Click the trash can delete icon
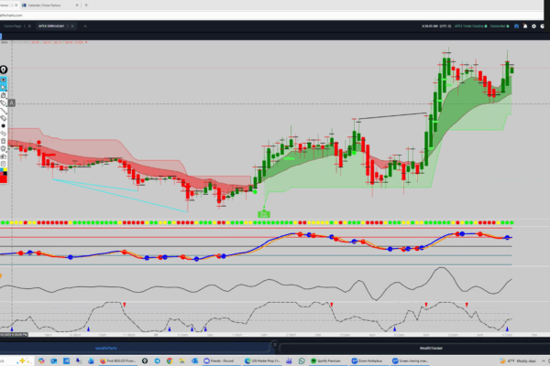This screenshot has width=550, height=366. pos(4,142)
